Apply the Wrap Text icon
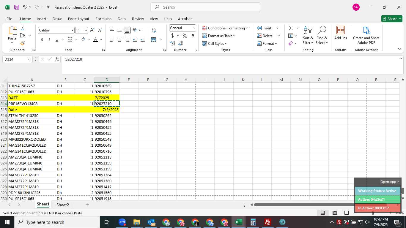 tap(154, 30)
